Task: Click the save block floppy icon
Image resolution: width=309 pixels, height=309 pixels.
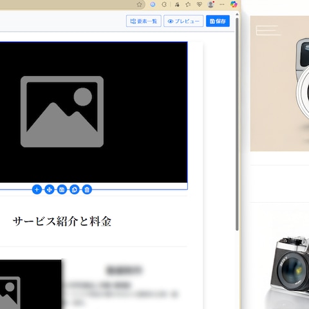Action: [x=62, y=190]
